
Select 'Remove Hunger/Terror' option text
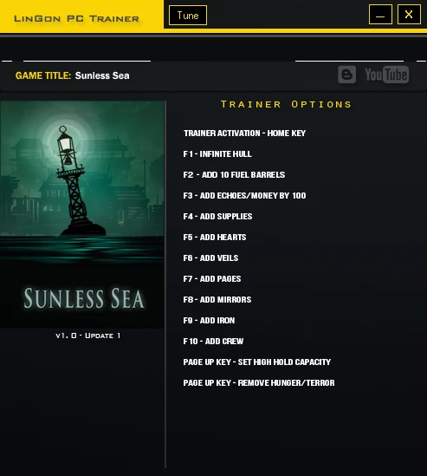pyautogui.click(x=287, y=383)
